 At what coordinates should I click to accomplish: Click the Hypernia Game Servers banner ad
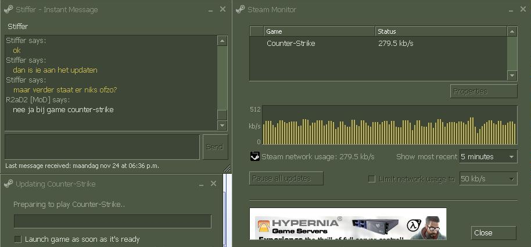pos(348,224)
